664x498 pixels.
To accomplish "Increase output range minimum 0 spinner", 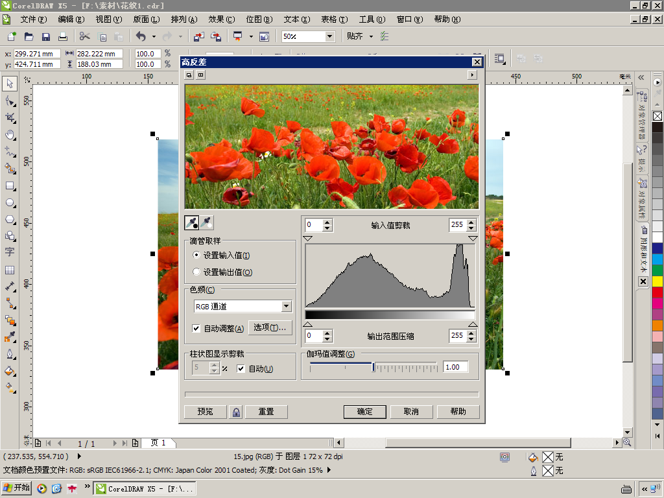I will click(327, 333).
